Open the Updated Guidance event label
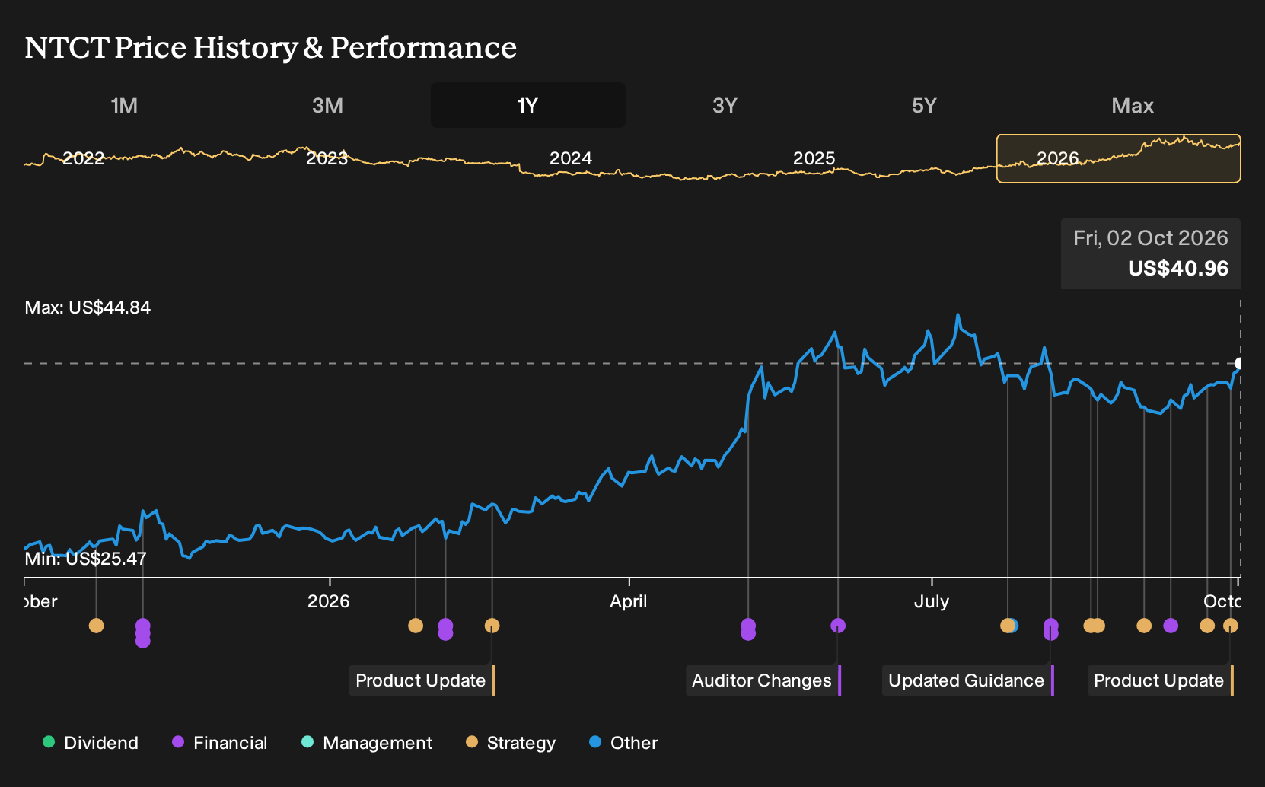Image resolution: width=1265 pixels, height=787 pixels. click(x=968, y=680)
